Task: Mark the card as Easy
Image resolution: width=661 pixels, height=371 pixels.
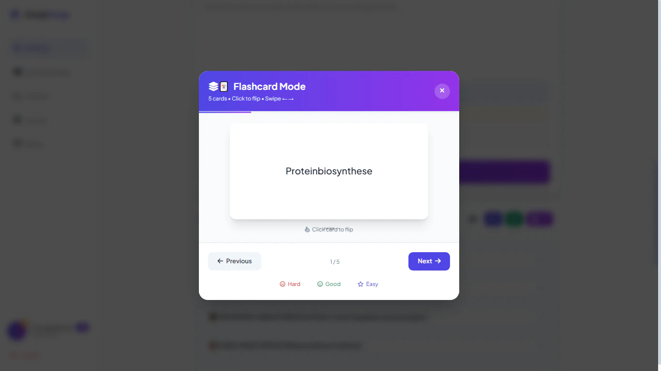Action: click(368, 284)
